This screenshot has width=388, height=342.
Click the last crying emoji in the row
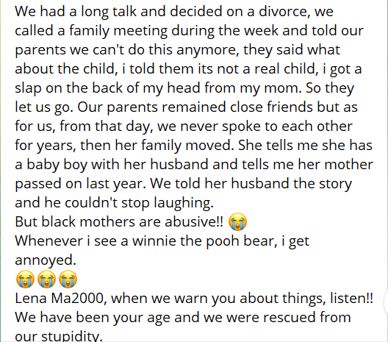[x=68, y=279]
